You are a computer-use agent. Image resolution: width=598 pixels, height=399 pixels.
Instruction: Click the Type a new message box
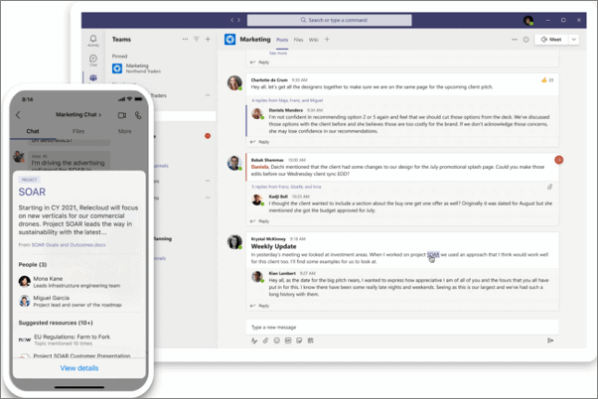click(x=402, y=327)
